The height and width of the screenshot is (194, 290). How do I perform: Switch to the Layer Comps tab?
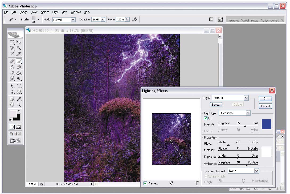pos(271,20)
